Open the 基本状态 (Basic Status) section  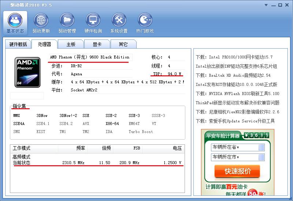(15, 23)
